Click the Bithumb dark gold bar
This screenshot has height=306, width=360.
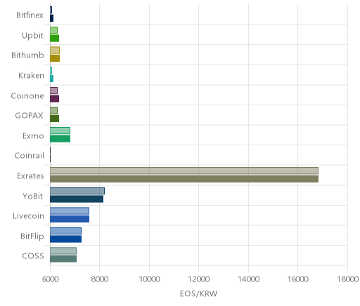55,58
